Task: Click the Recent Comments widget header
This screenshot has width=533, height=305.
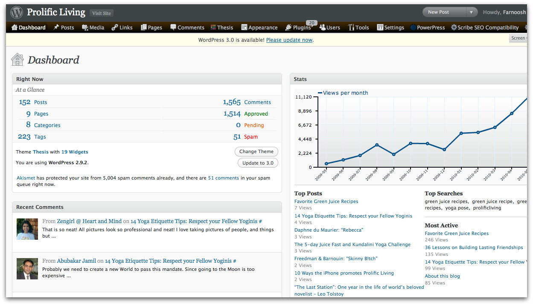Action: pyautogui.click(x=147, y=207)
